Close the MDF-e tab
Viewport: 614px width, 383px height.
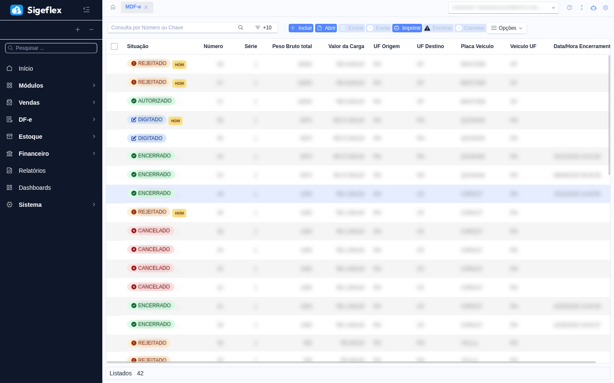(x=146, y=7)
